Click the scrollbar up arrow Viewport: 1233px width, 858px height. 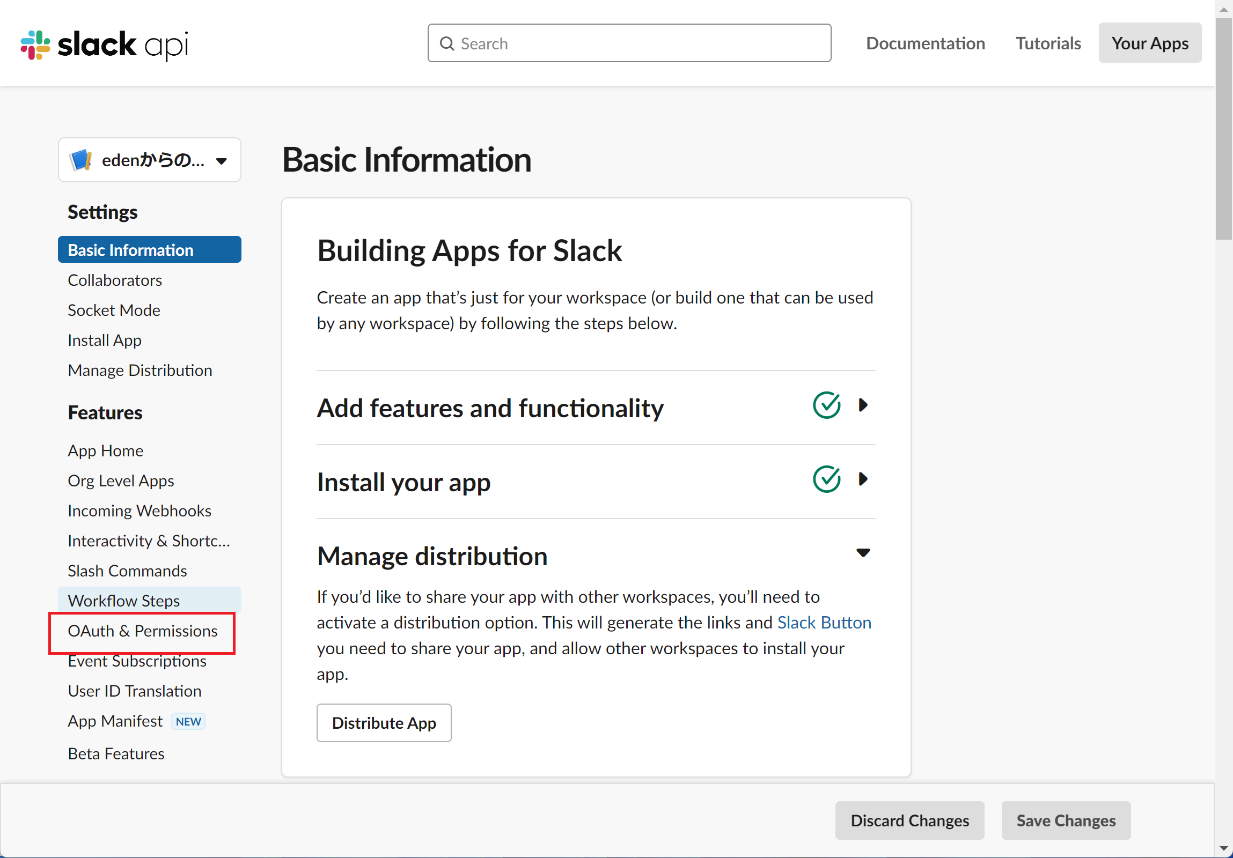point(1224,9)
